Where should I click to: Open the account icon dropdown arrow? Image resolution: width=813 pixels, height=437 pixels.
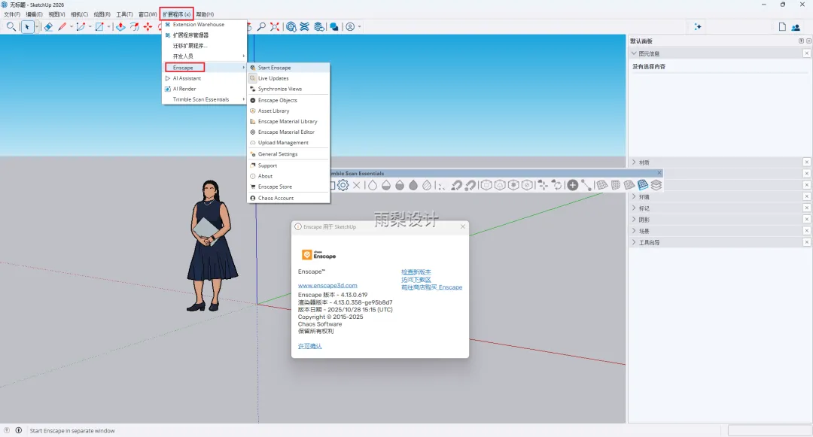pos(359,27)
